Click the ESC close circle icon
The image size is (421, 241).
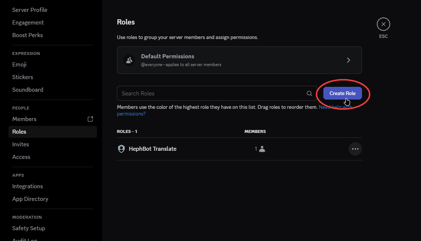[383, 25]
